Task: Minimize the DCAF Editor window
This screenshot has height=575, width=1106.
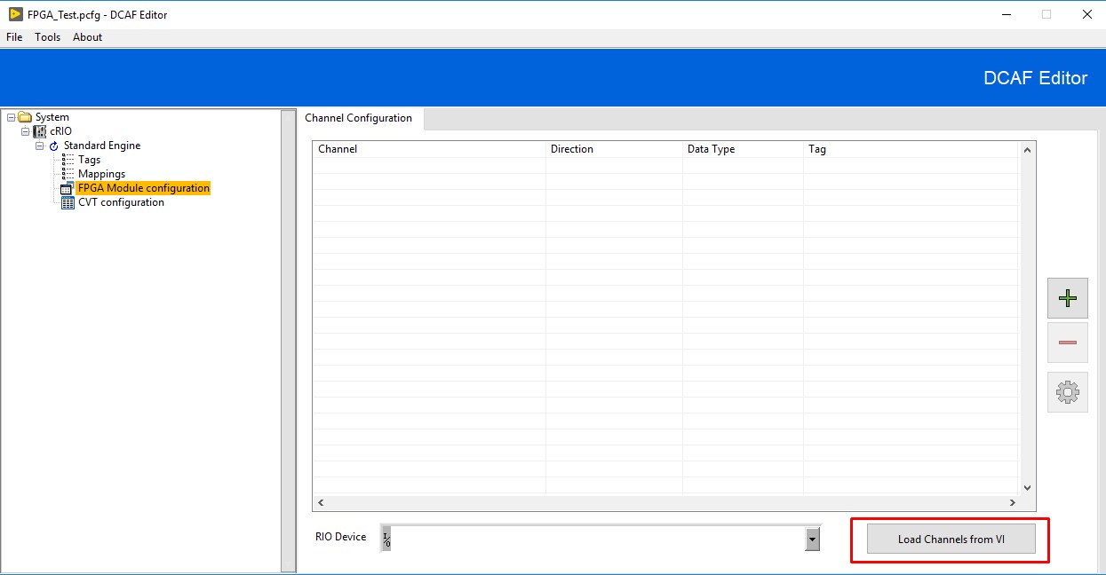Action: (1006, 14)
